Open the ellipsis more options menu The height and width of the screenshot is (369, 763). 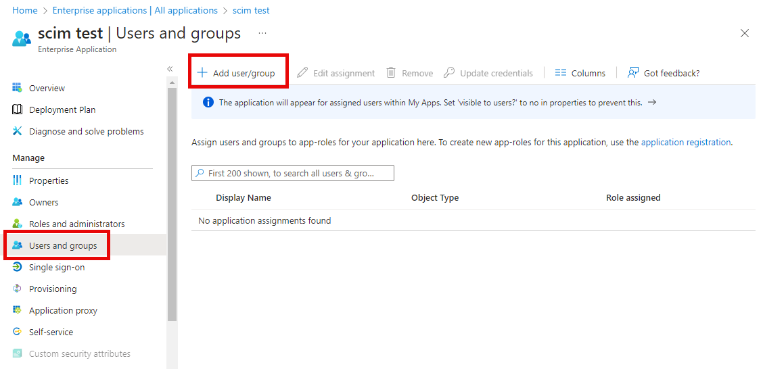pyautogui.click(x=262, y=33)
